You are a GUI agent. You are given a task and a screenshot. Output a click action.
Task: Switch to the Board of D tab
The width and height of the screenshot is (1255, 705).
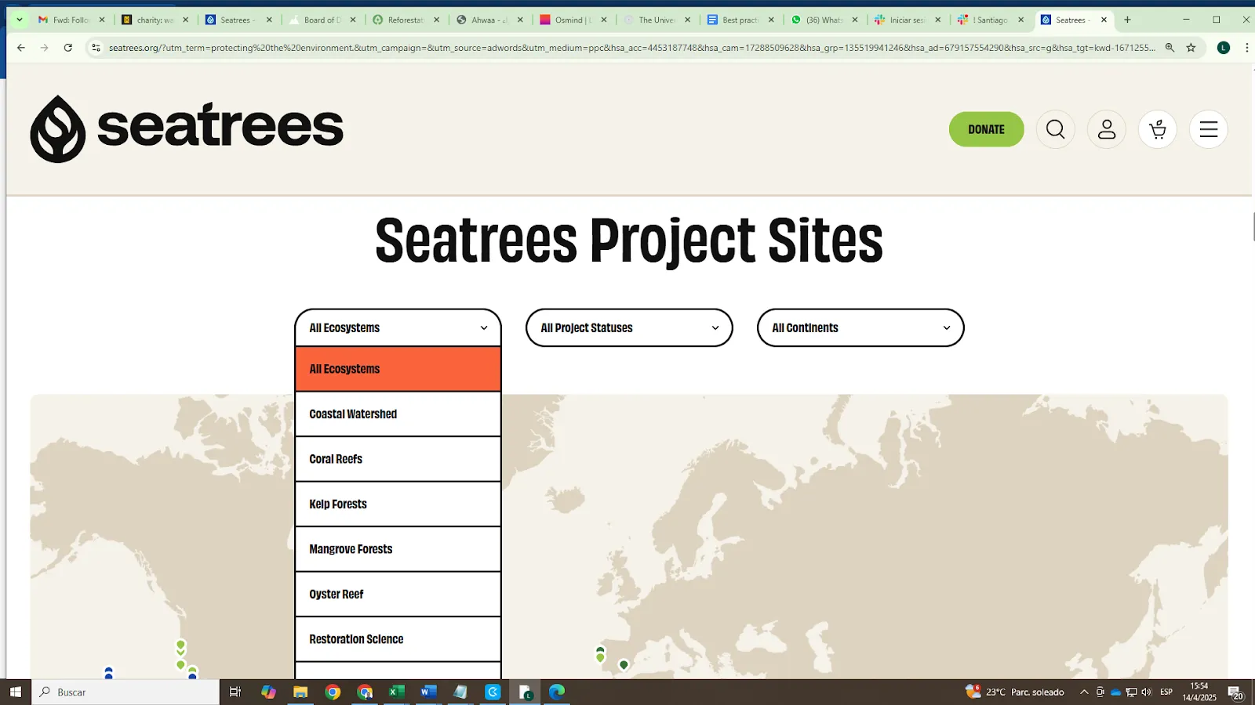point(323,20)
